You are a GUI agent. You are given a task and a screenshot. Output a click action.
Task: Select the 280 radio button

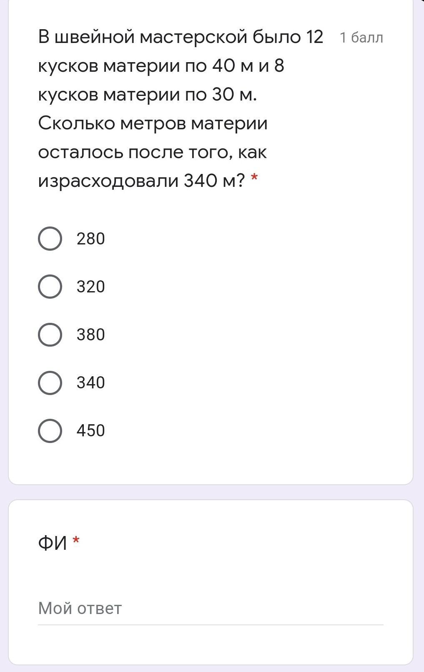(50, 239)
